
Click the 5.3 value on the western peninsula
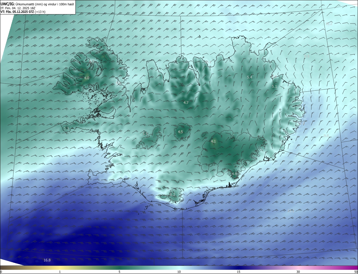pyautogui.click(x=66, y=128)
